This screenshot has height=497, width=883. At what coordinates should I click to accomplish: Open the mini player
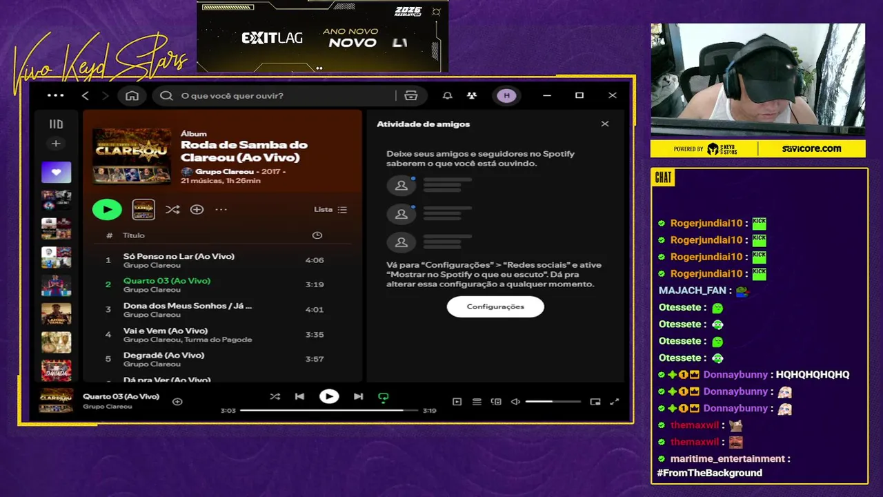[595, 402]
